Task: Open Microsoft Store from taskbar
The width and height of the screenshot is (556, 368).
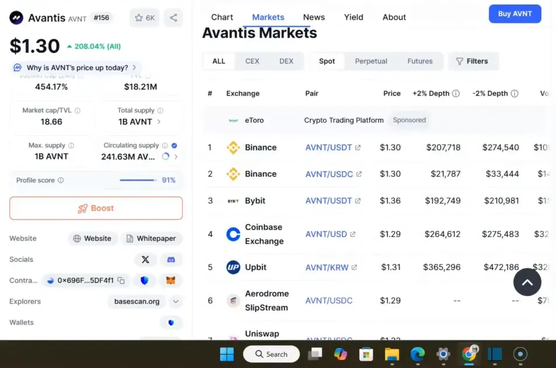Action: click(366, 354)
